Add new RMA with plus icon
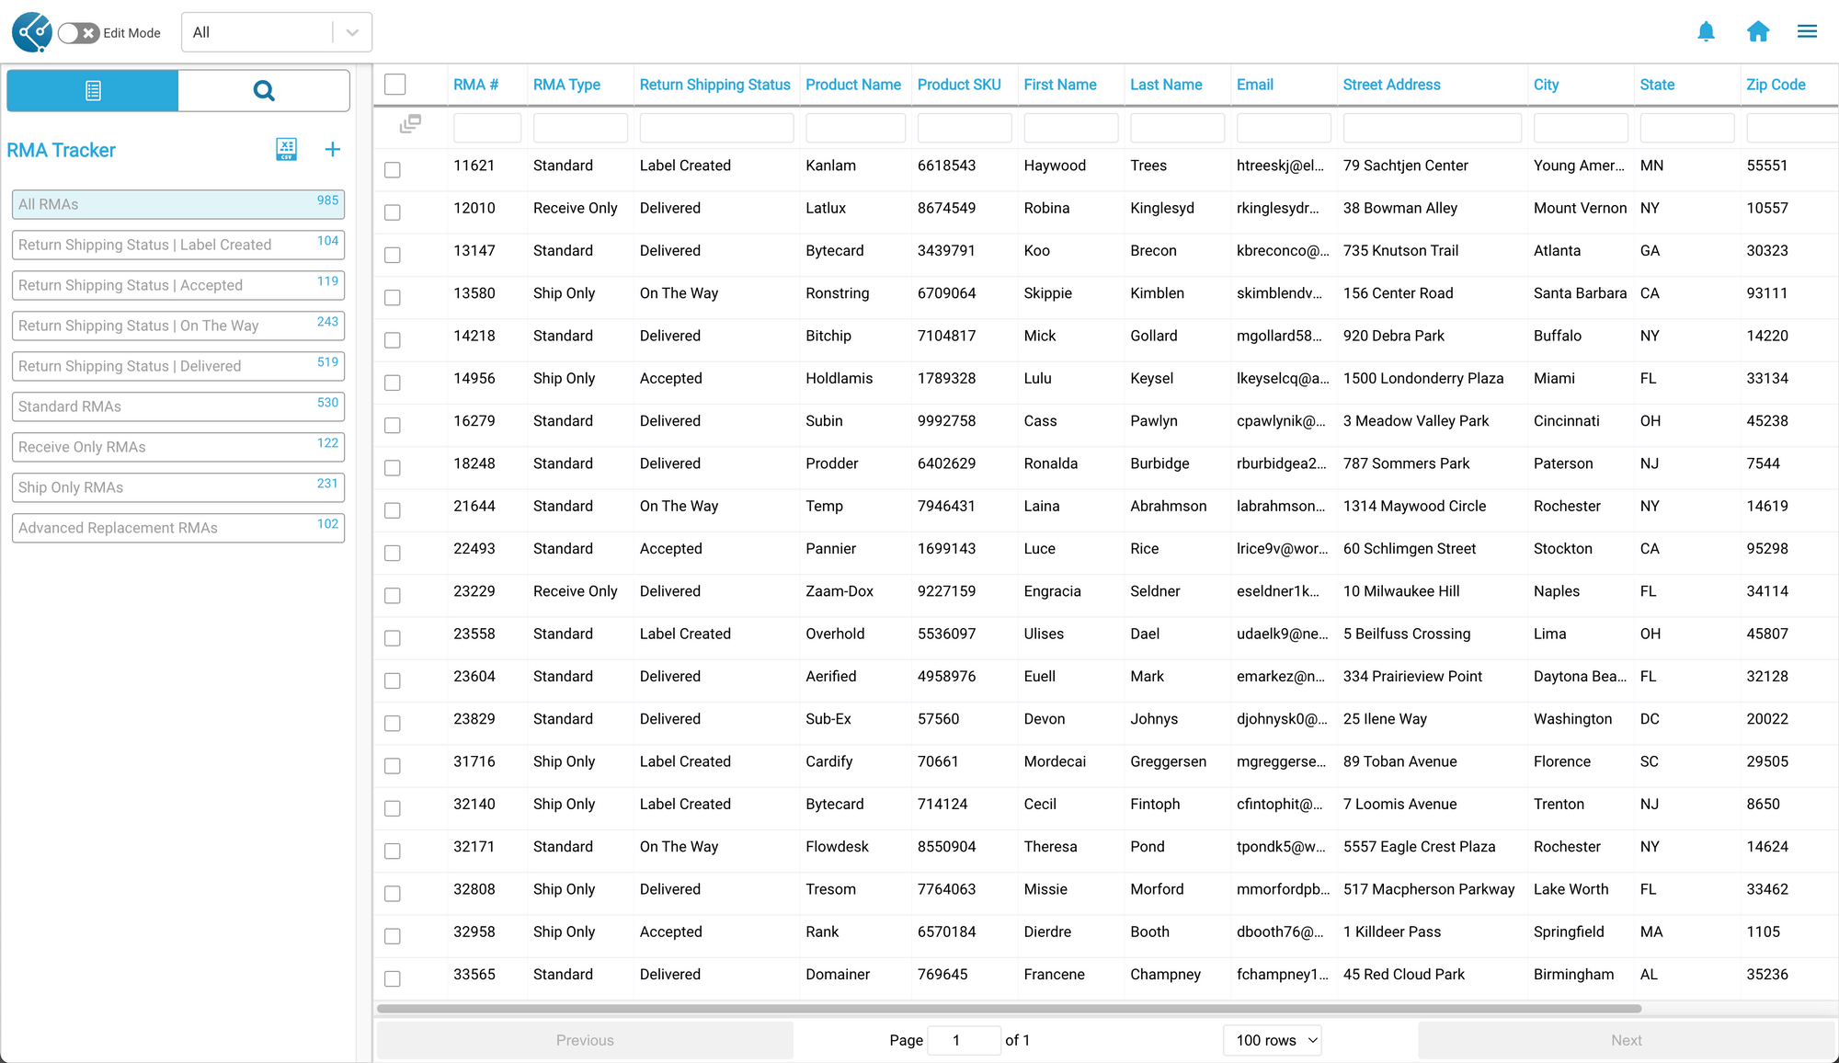 [333, 149]
